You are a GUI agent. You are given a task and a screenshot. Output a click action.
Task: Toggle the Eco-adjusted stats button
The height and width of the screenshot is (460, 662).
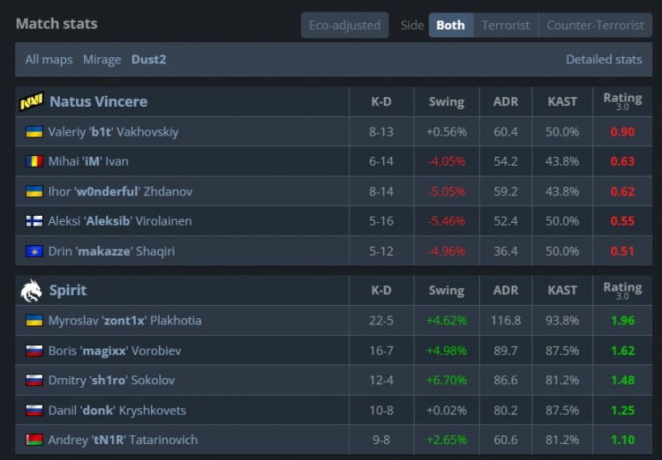click(344, 25)
